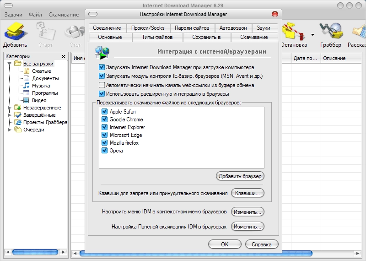The width and height of the screenshot is (366, 261).
Task: Uncheck Google Chrome browser
Action: [104, 120]
